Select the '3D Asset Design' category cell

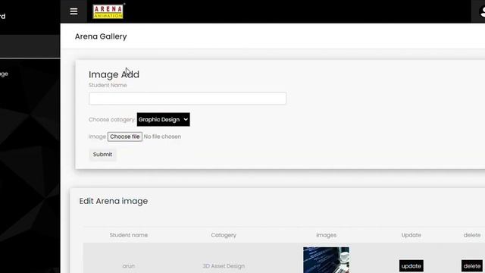224,266
